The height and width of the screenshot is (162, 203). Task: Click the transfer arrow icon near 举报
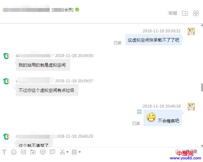[x=185, y=13]
